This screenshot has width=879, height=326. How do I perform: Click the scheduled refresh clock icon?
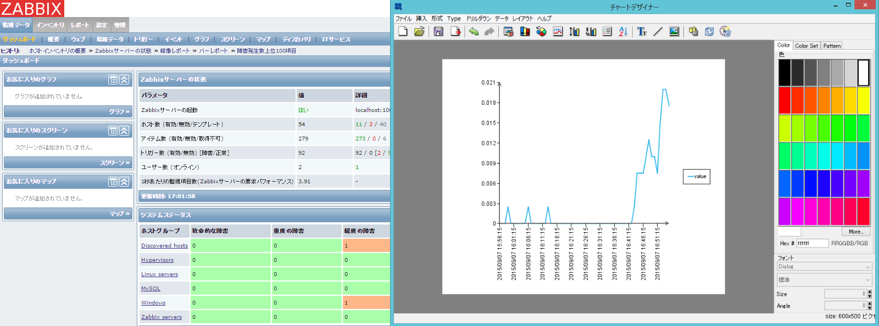point(725,31)
